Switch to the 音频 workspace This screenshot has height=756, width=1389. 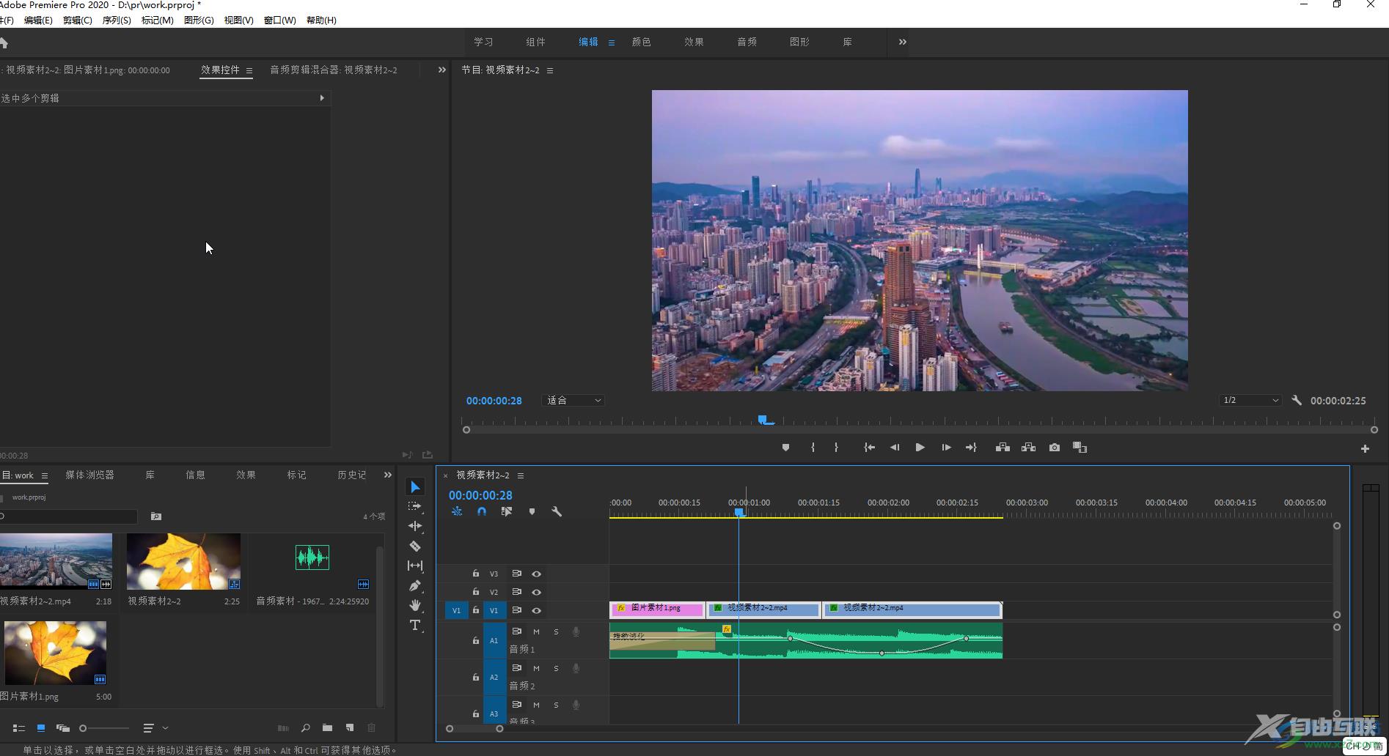click(747, 42)
